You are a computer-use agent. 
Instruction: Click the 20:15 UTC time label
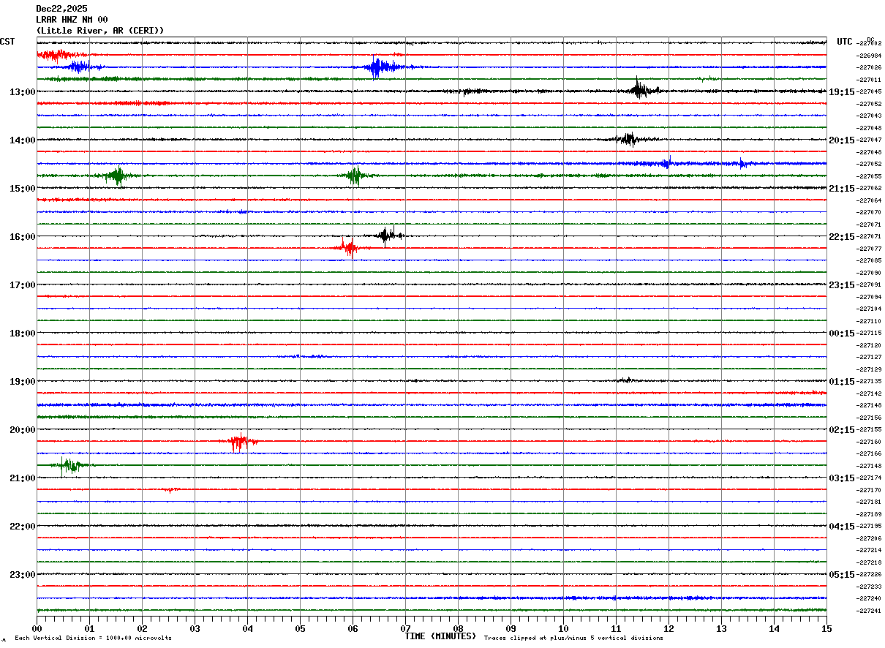(x=841, y=140)
